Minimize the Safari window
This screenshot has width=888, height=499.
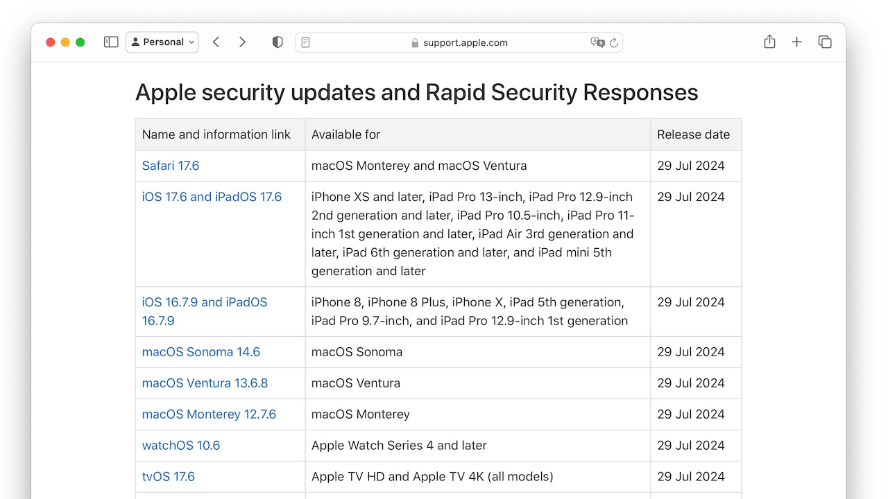click(x=65, y=42)
